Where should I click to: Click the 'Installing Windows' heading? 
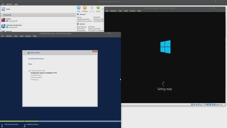pyautogui.click(x=36, y=59)
